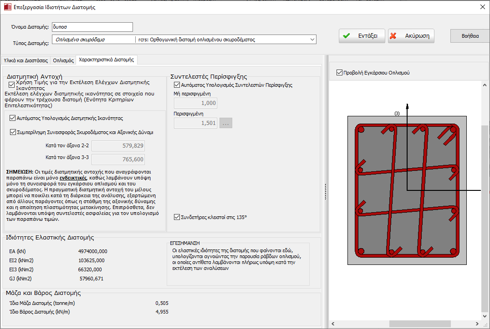The image size is (490, 329).
Task: Close the section properties dialog window
Action: pyautogui.click(x=482, y=7)
